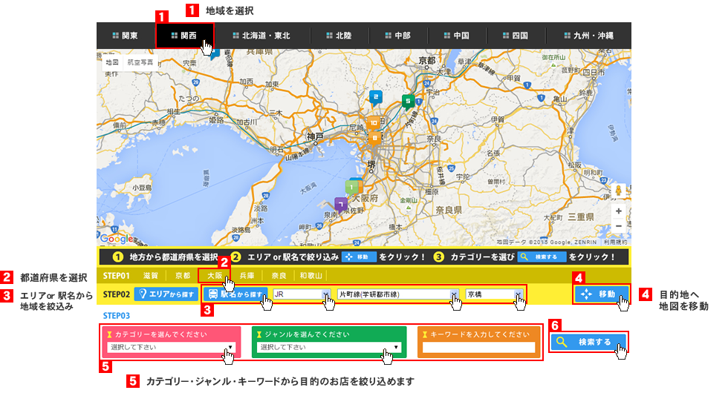The image size is (728, 393).
Task: Open the JR railway company dropdown
Action: pos(301,294)
